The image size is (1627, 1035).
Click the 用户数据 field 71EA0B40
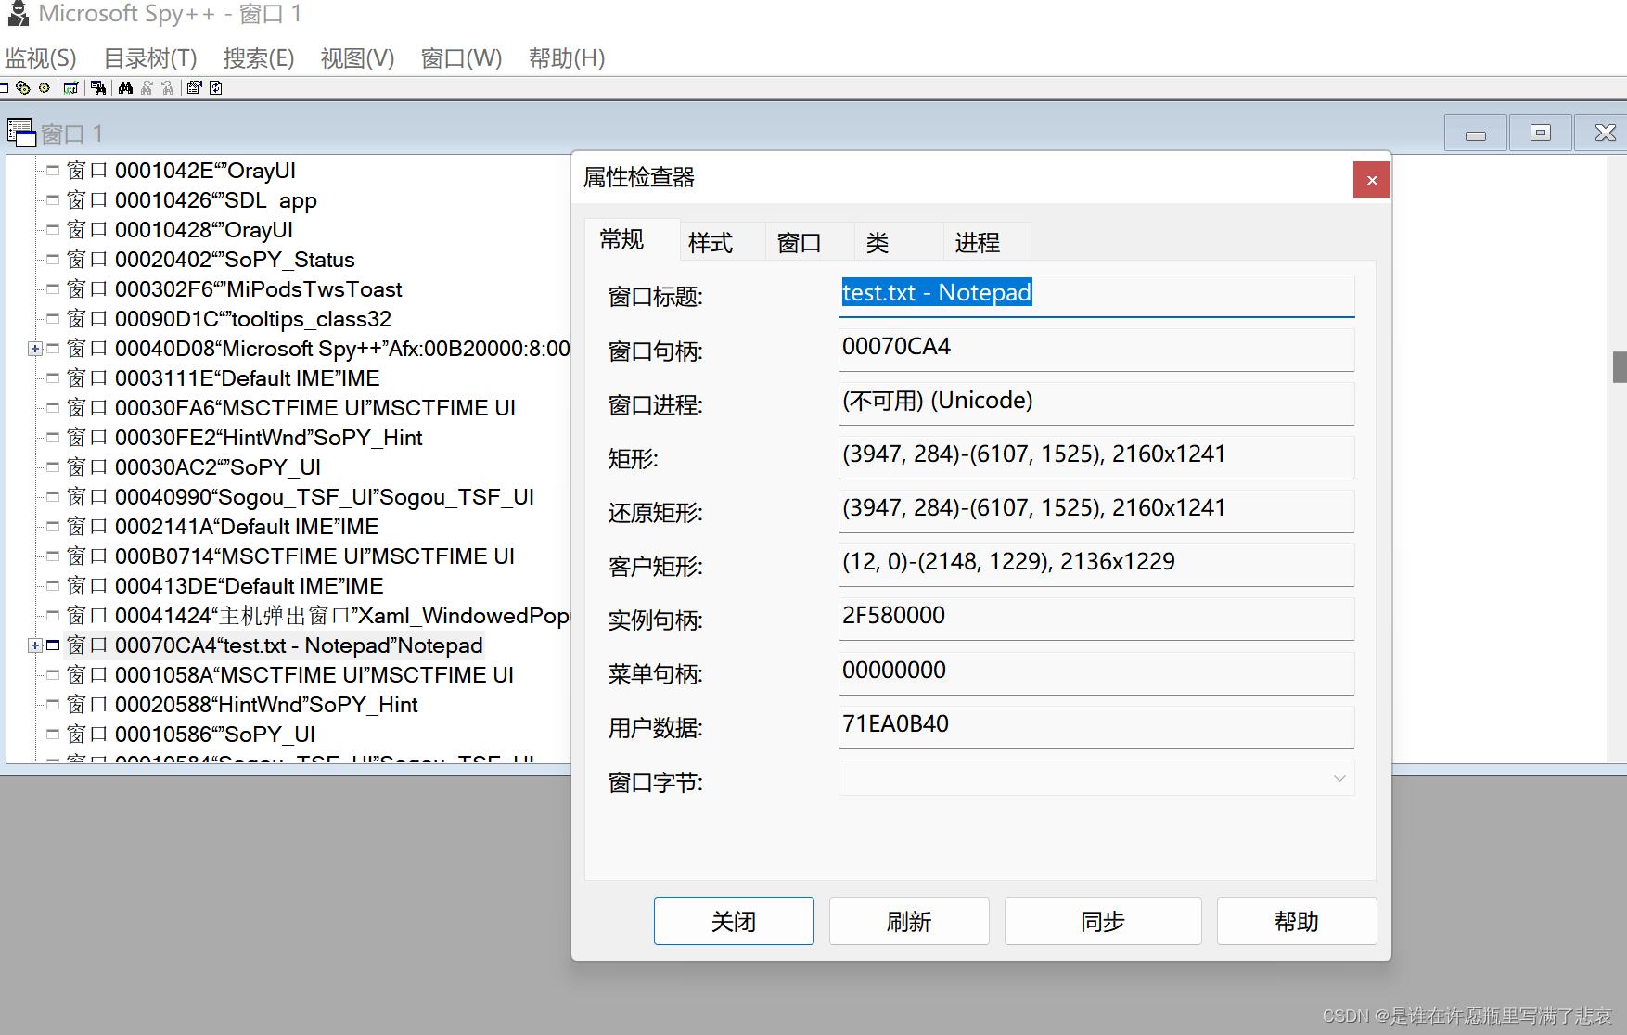(1096, 726)
